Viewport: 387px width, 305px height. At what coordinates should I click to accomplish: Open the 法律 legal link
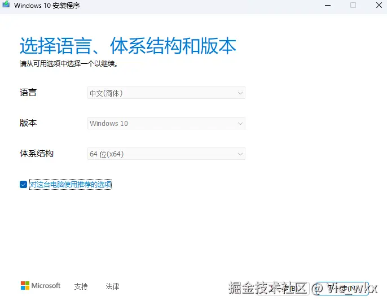[x=112, y=286]
